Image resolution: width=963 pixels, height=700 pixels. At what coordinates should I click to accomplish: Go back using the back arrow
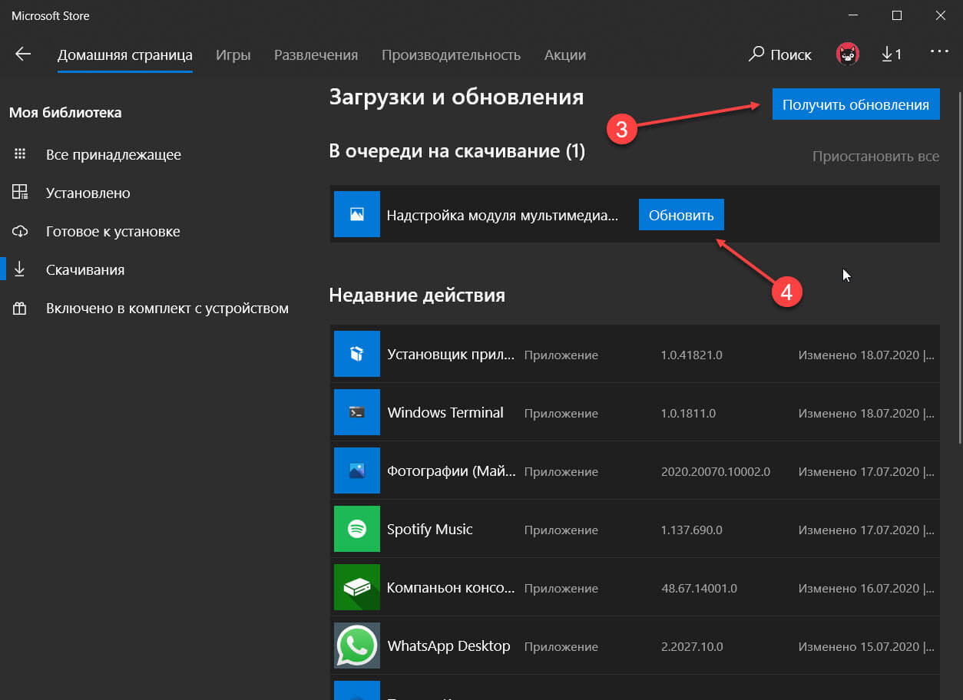point(23,54)
